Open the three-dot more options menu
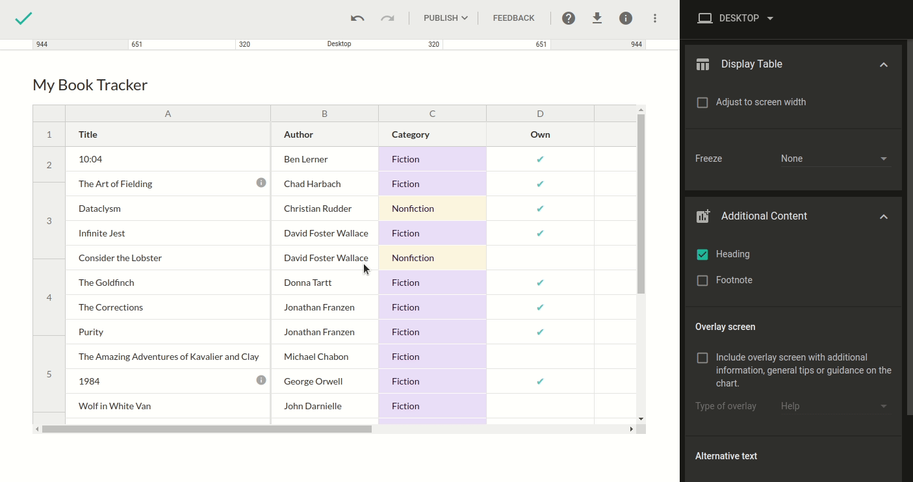Screen dimensions: 913x482 click(655, 18)
